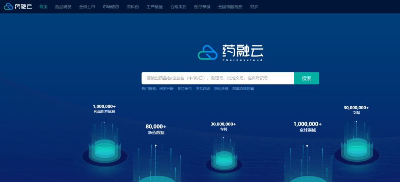Open the 原料药 menu
The height and width of the screenshot is (182, 400).
tap(133, 7)
